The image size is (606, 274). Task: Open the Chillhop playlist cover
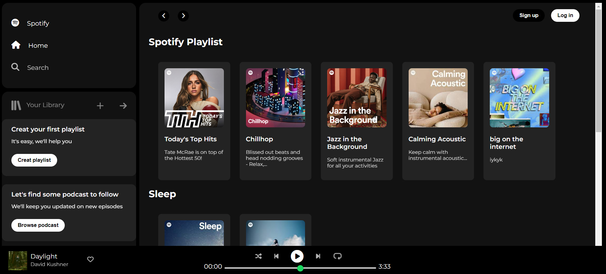coord(275,98)
